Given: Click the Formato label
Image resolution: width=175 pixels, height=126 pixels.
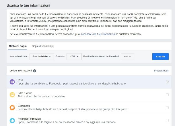Looking at the screenshot, I should [60, 56].
